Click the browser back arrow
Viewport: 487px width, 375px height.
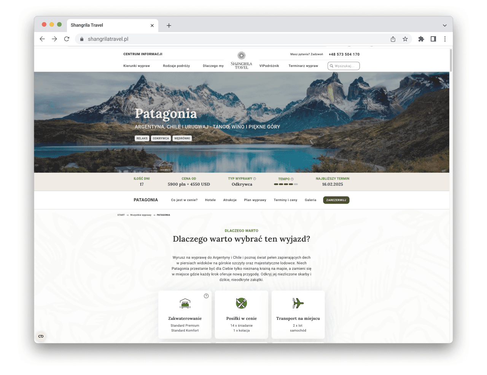42,39
